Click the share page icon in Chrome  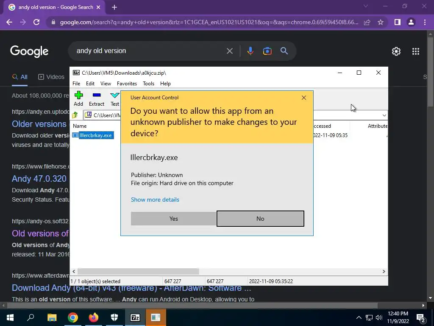[x=367, y=22]
